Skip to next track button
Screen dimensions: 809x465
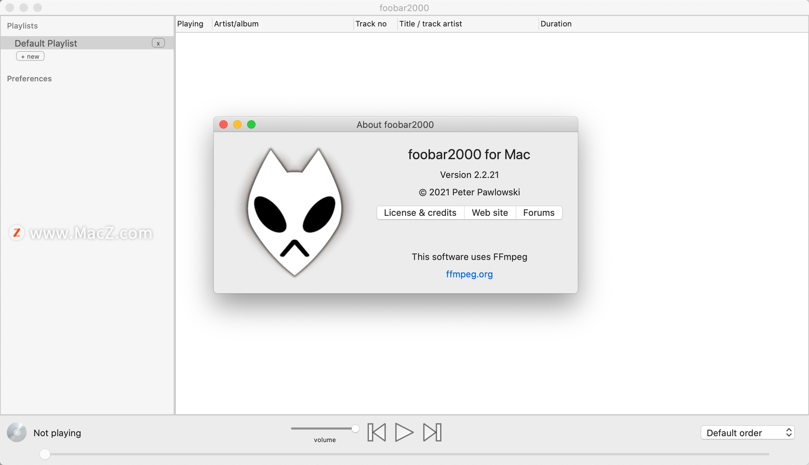[432, 432]
